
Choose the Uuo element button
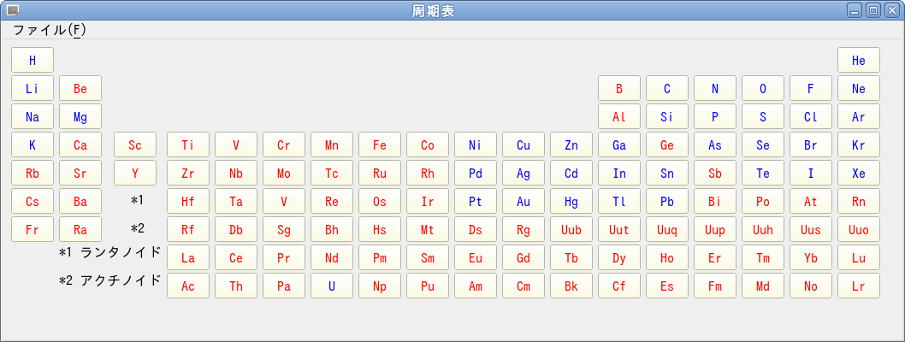click(x=859, y=230)
